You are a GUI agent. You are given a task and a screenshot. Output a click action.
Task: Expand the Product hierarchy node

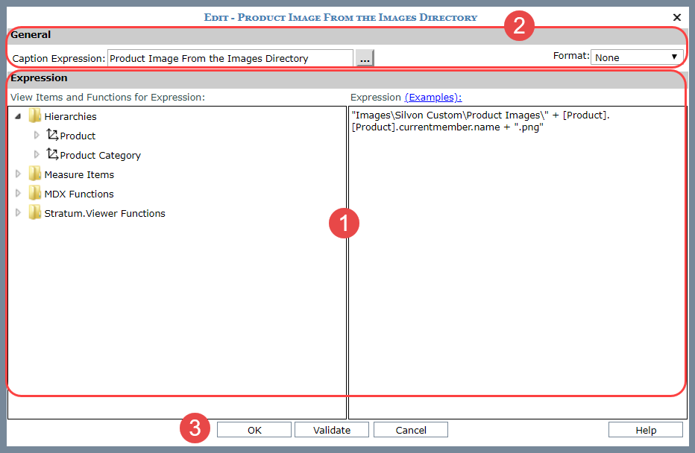pyautogui.click(x=37, y=136)
